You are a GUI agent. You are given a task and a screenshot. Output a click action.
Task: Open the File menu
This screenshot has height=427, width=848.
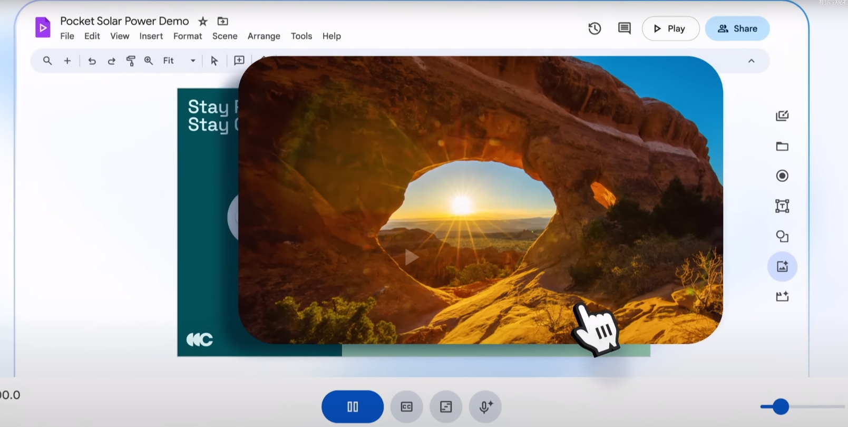click(x=67, y=36)
